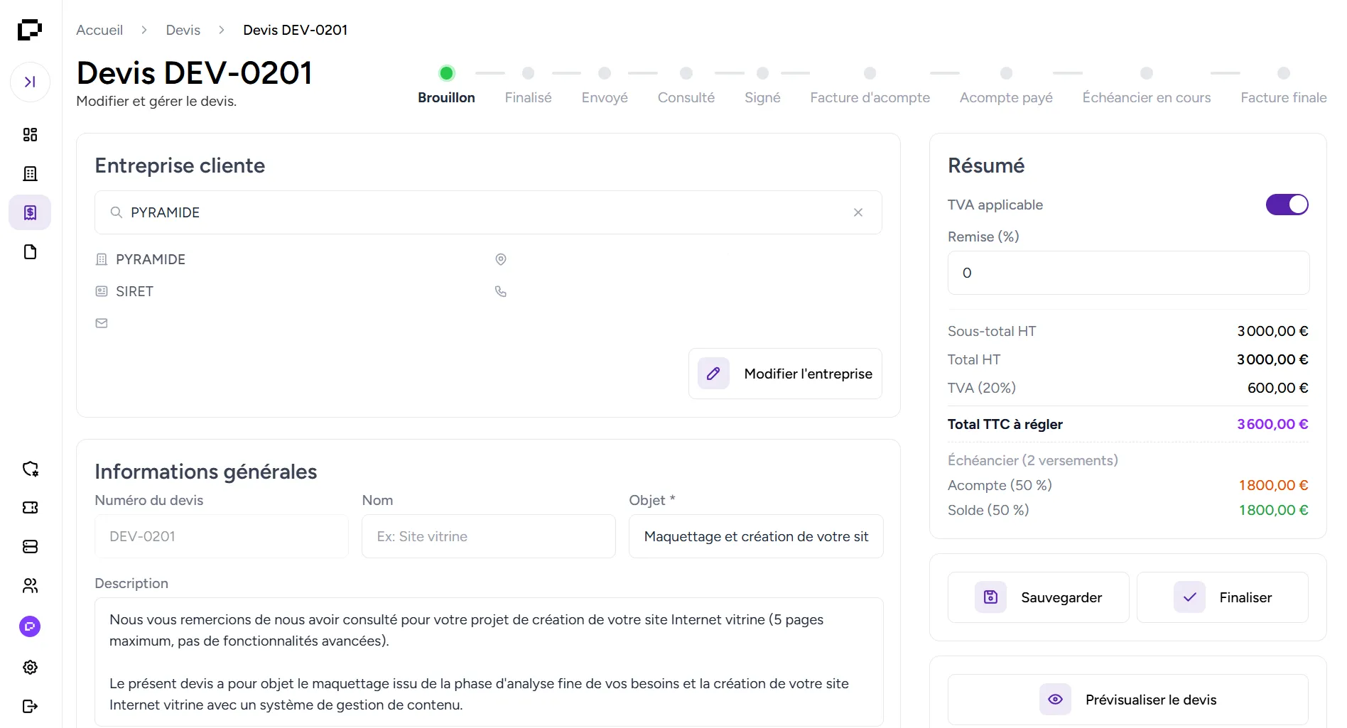Select the Signé step

coord(762,85)
